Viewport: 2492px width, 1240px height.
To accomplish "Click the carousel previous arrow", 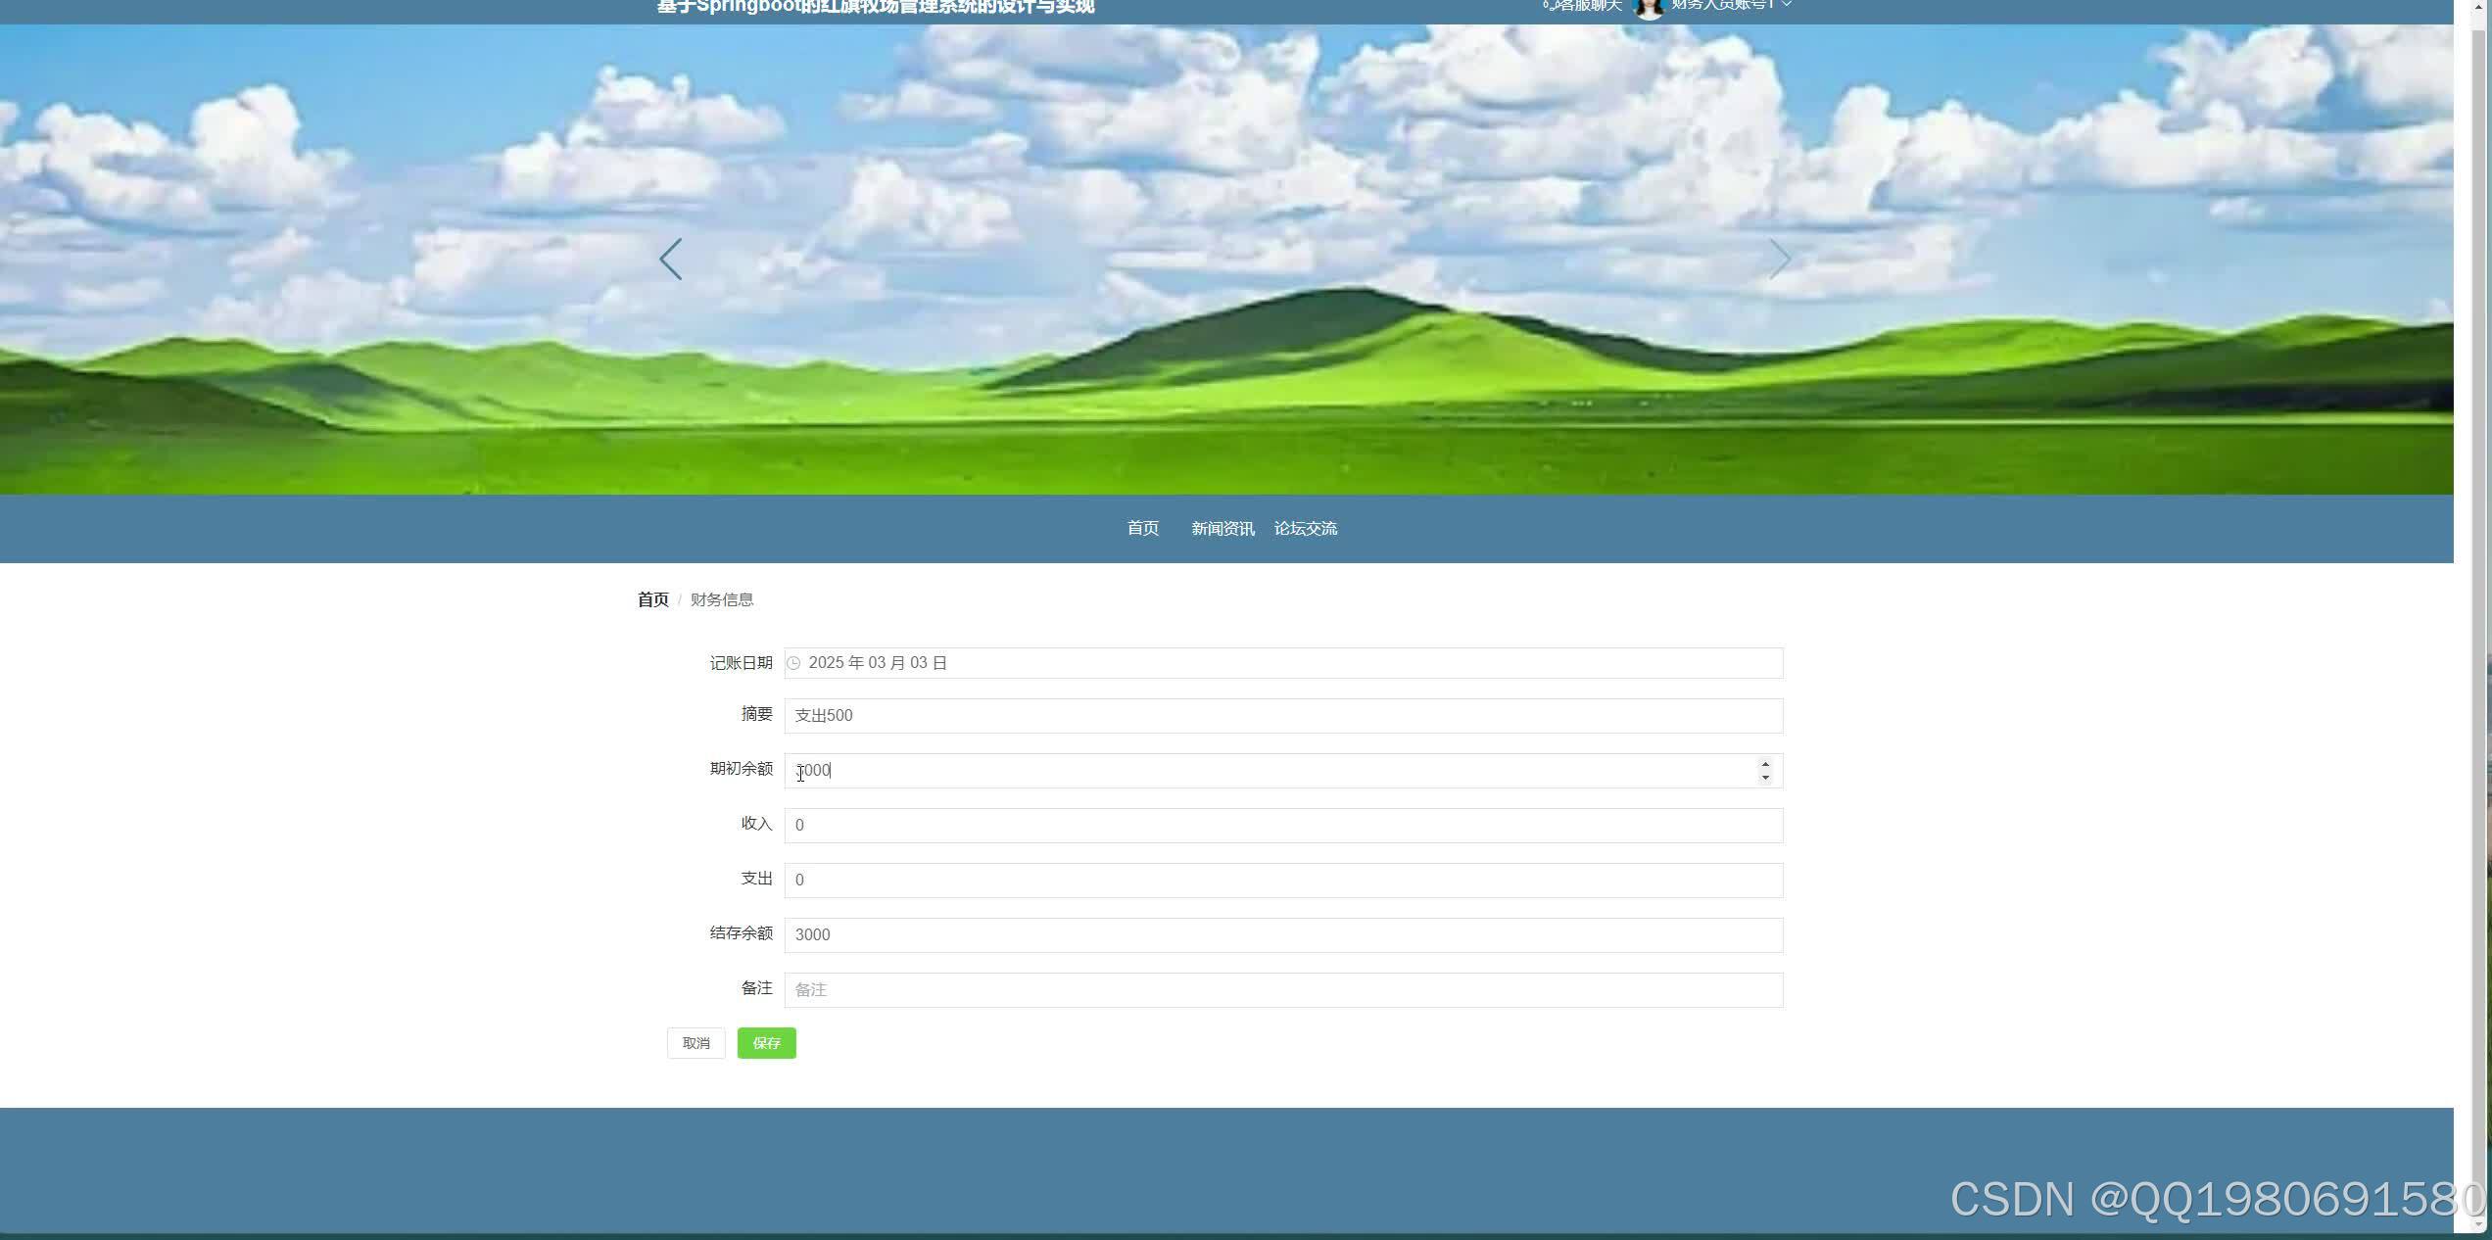I will coord(671,259).
